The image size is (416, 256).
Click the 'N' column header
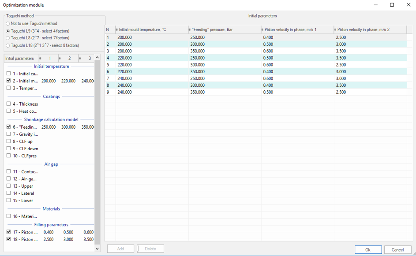(x=110, y=30)
